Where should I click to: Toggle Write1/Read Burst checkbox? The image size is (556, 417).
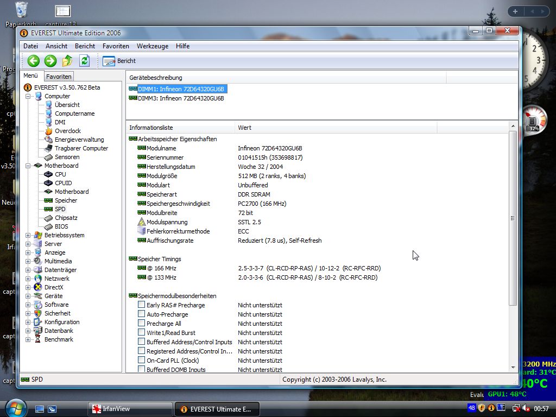click(142, 332)
